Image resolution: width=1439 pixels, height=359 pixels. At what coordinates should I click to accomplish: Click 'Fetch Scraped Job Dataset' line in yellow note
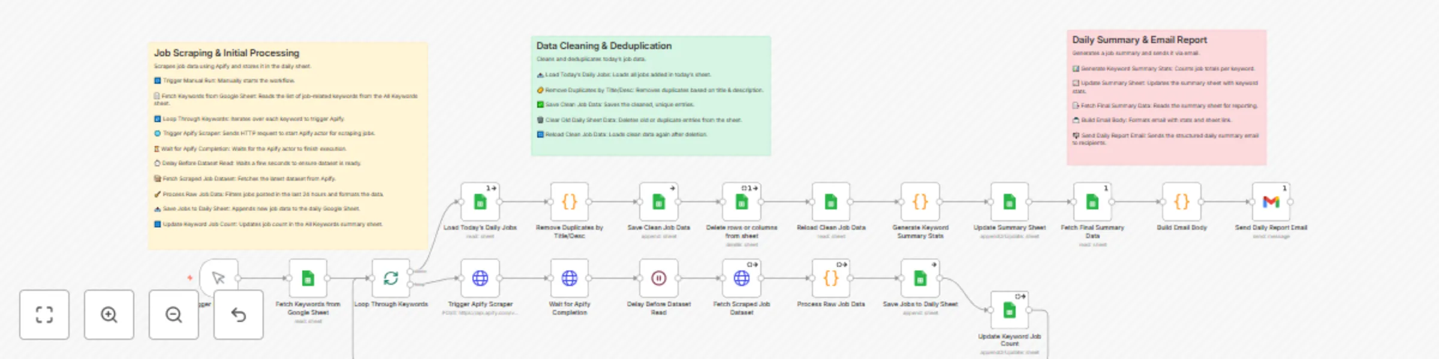click(245, 179)
